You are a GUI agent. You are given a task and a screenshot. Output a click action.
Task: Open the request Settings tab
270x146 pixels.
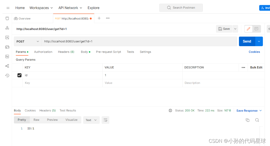point(145,52)
